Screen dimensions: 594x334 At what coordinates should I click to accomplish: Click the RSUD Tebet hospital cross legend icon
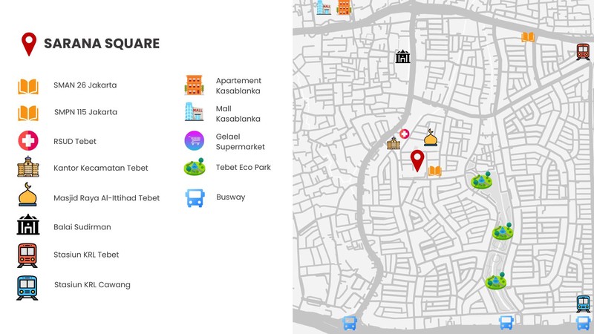click(28, 140)
